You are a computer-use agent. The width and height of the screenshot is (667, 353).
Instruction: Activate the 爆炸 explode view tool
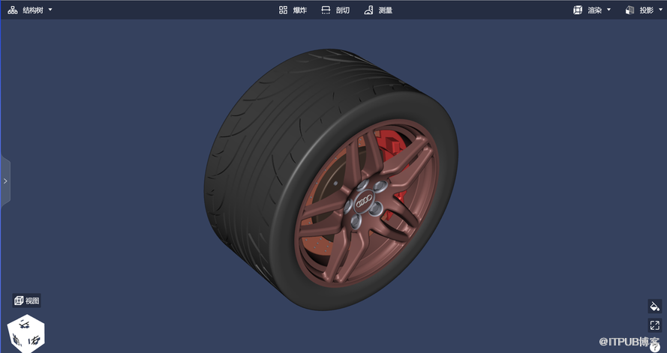point(293,10)
